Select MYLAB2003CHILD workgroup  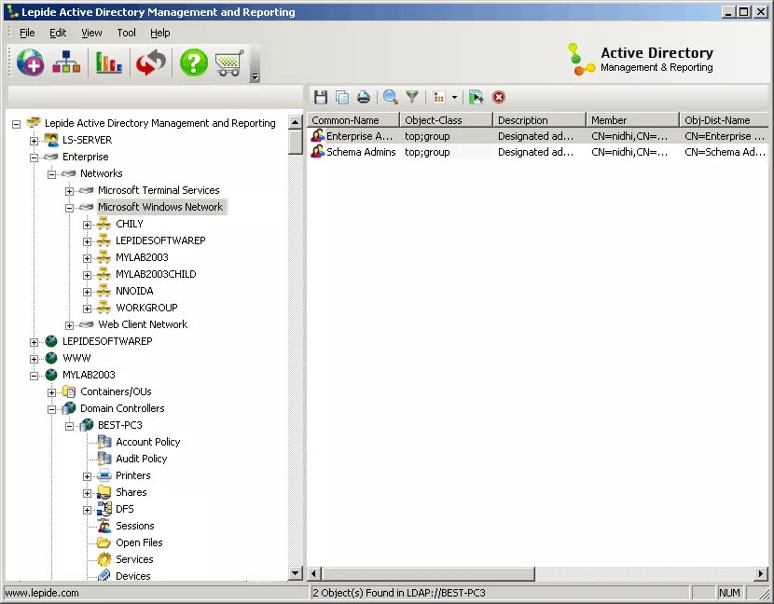click(x=156, y=274)
